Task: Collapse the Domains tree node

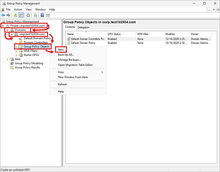Action: [x=7, y=30]
